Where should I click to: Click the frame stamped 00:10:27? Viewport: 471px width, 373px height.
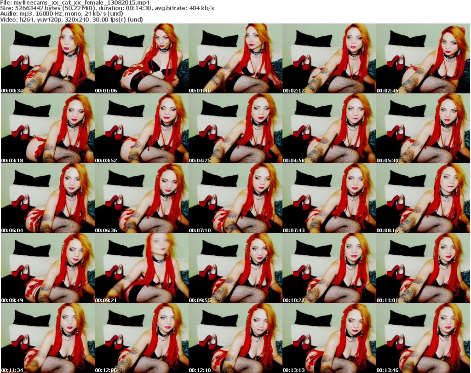329,269
